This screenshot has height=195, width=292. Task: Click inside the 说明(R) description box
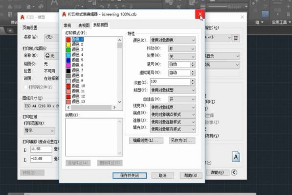94,137
